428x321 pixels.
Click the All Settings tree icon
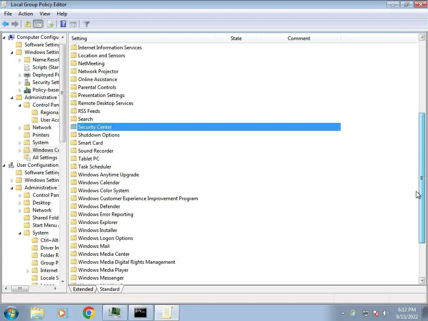coord(27,158)
